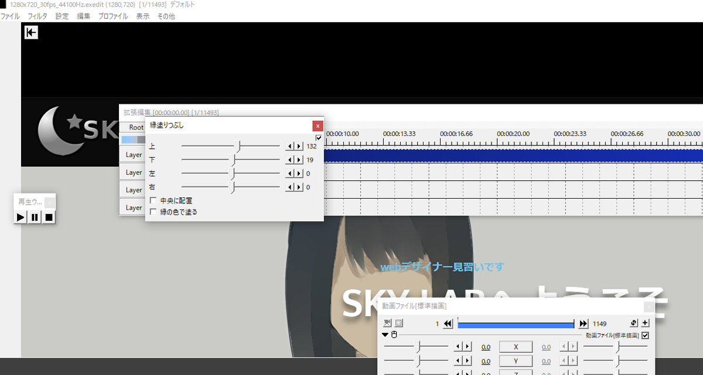Click the X parameter button

click(x=516, y=347)
